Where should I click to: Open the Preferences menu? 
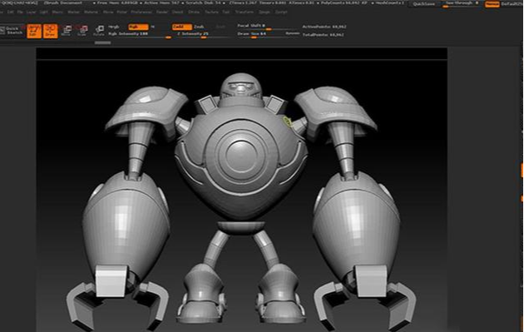coord(141,12)
